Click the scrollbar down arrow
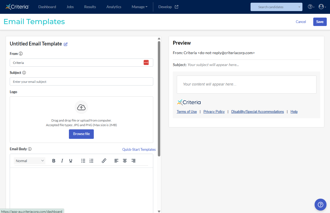This screenshot has width=330, height=213. click(x=159, y=211)
